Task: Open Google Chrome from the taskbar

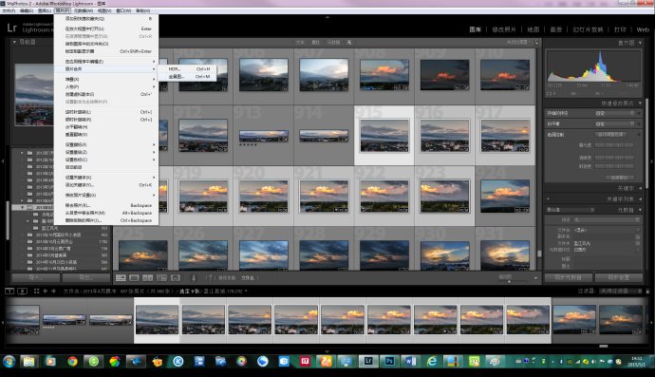Action: pyautogui.click(x=72, y=361)
